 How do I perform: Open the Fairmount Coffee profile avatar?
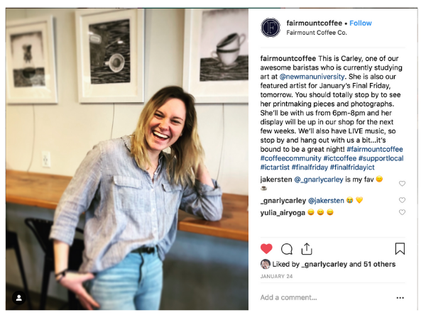click(x=271, y=28)
